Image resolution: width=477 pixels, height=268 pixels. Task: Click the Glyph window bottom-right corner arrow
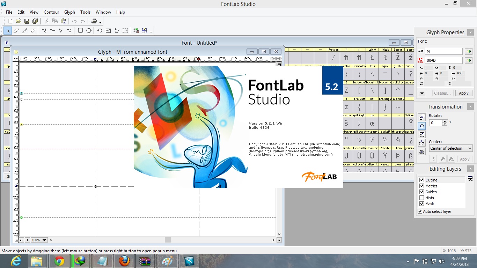pyautogui.click(x=279, y=240)
